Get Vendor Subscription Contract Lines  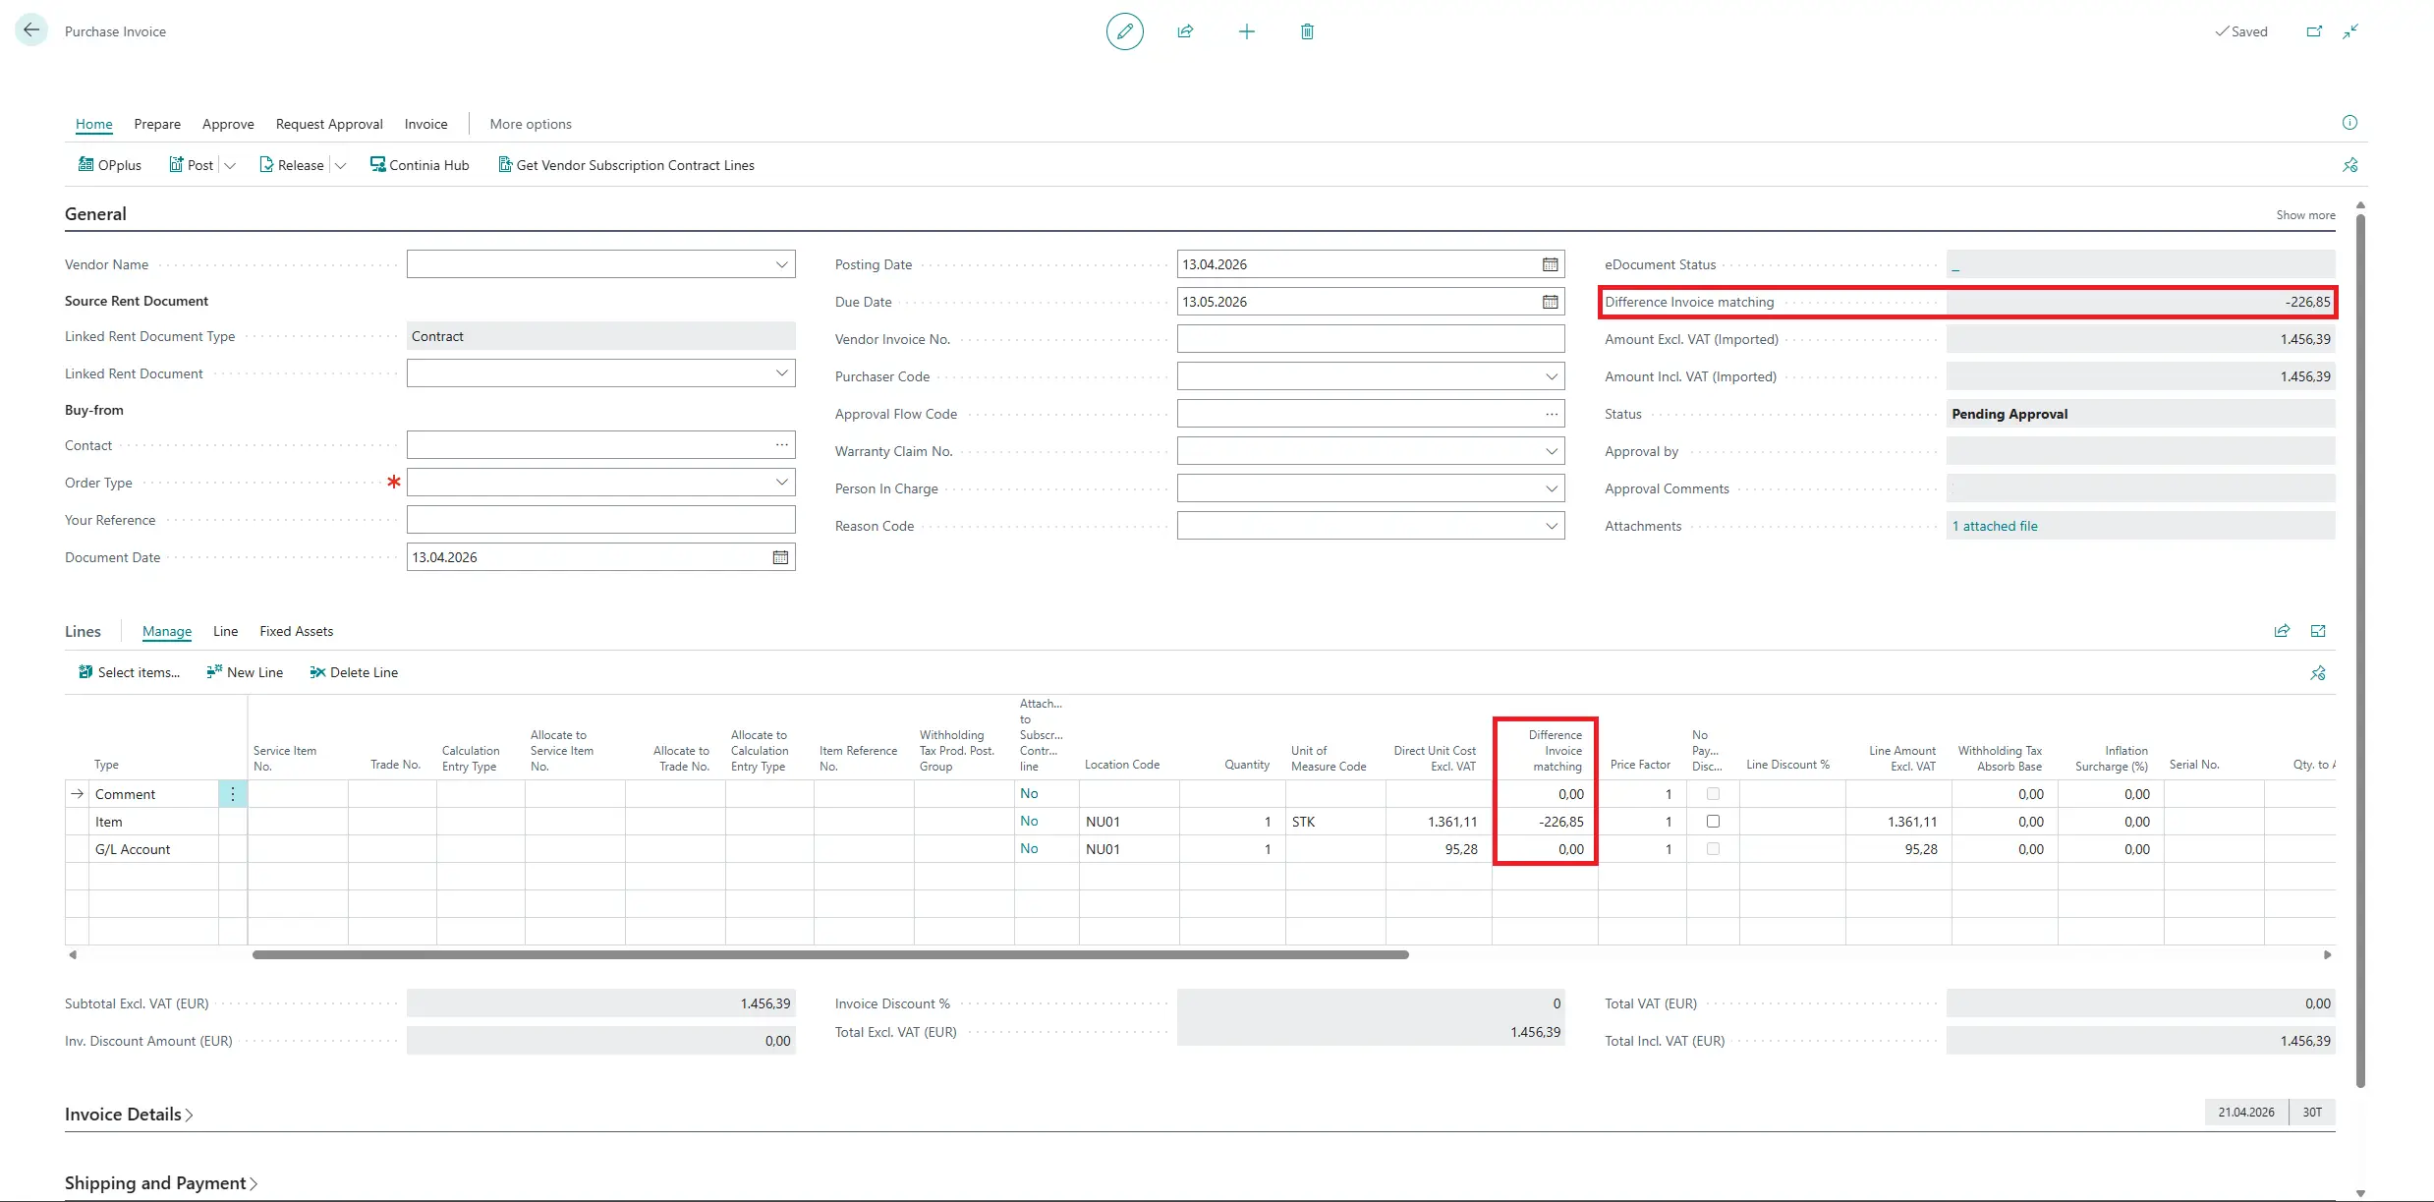(626, 165)
